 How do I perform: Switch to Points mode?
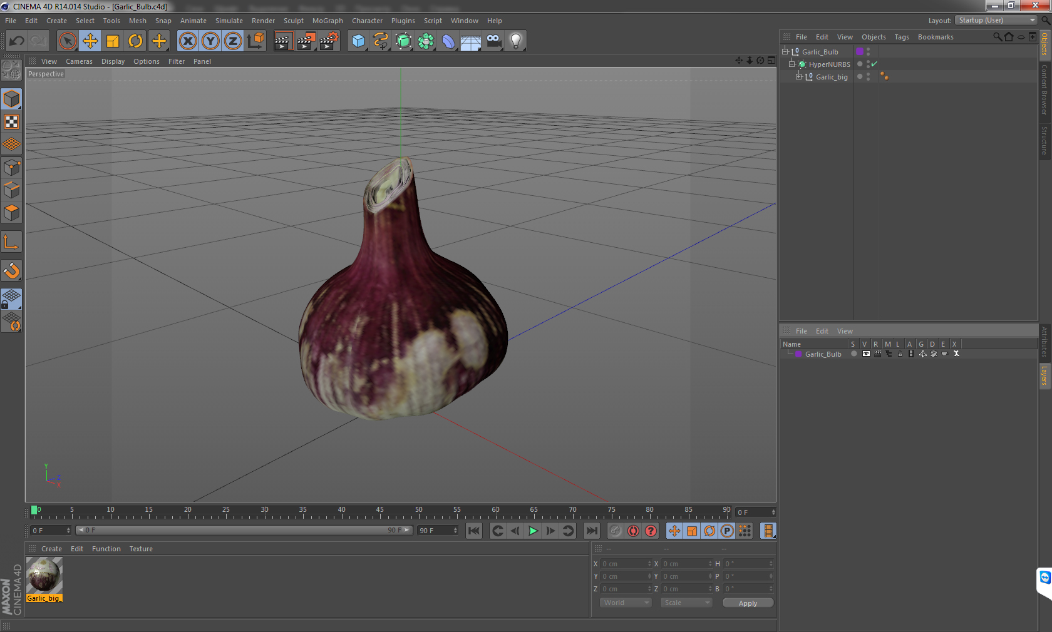tap(11, 168)
